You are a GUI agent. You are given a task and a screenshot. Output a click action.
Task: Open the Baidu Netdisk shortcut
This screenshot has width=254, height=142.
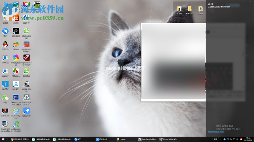click(x=16, y=85)
